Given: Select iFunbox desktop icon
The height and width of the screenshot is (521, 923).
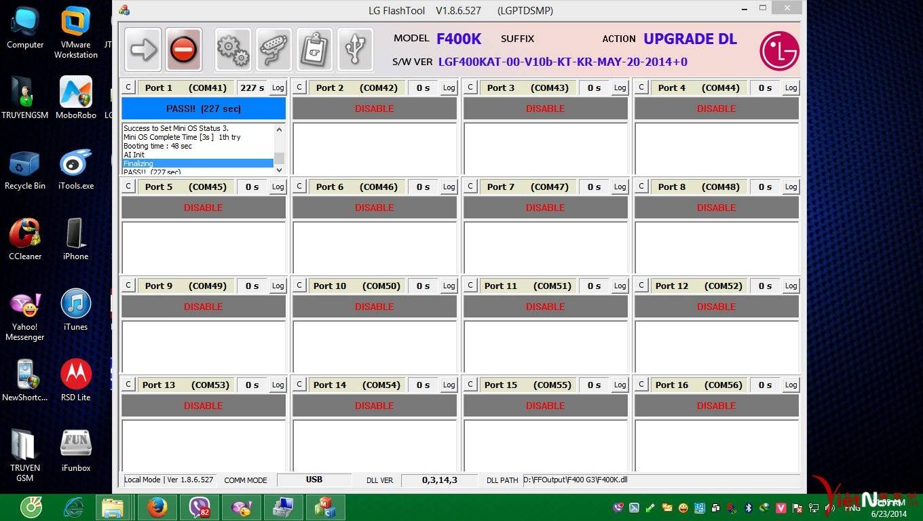Looking at the screenshot, I should [x=76, y=451].
